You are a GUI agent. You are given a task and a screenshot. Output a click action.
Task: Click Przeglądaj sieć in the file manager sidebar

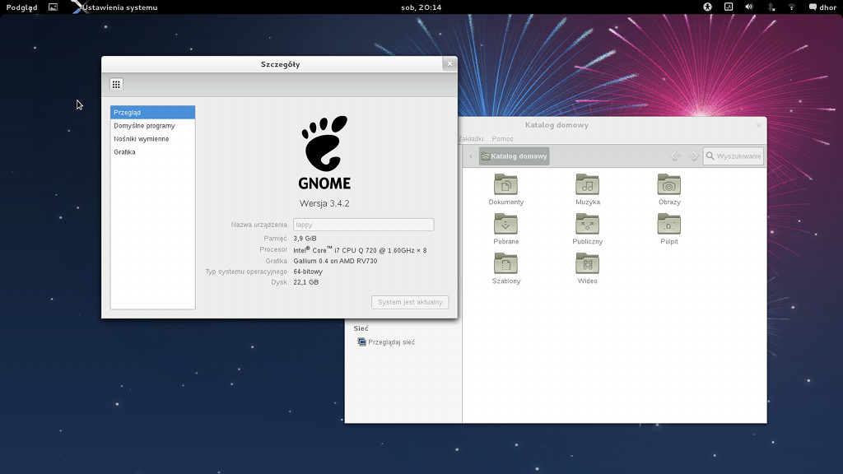pos(391,342)
